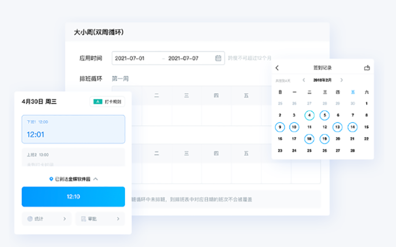Select date 28 in calendar

pyautogui.click(x=352, y=151)
